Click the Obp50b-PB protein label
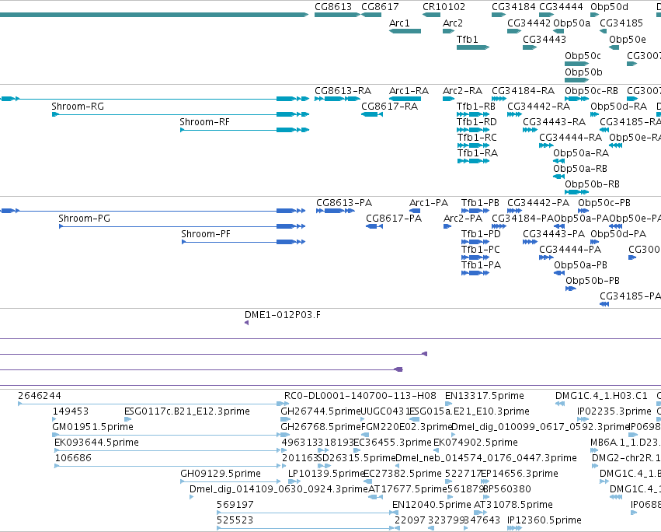The width and height of the screenshot is (661, 532). (x=593, y=282)
